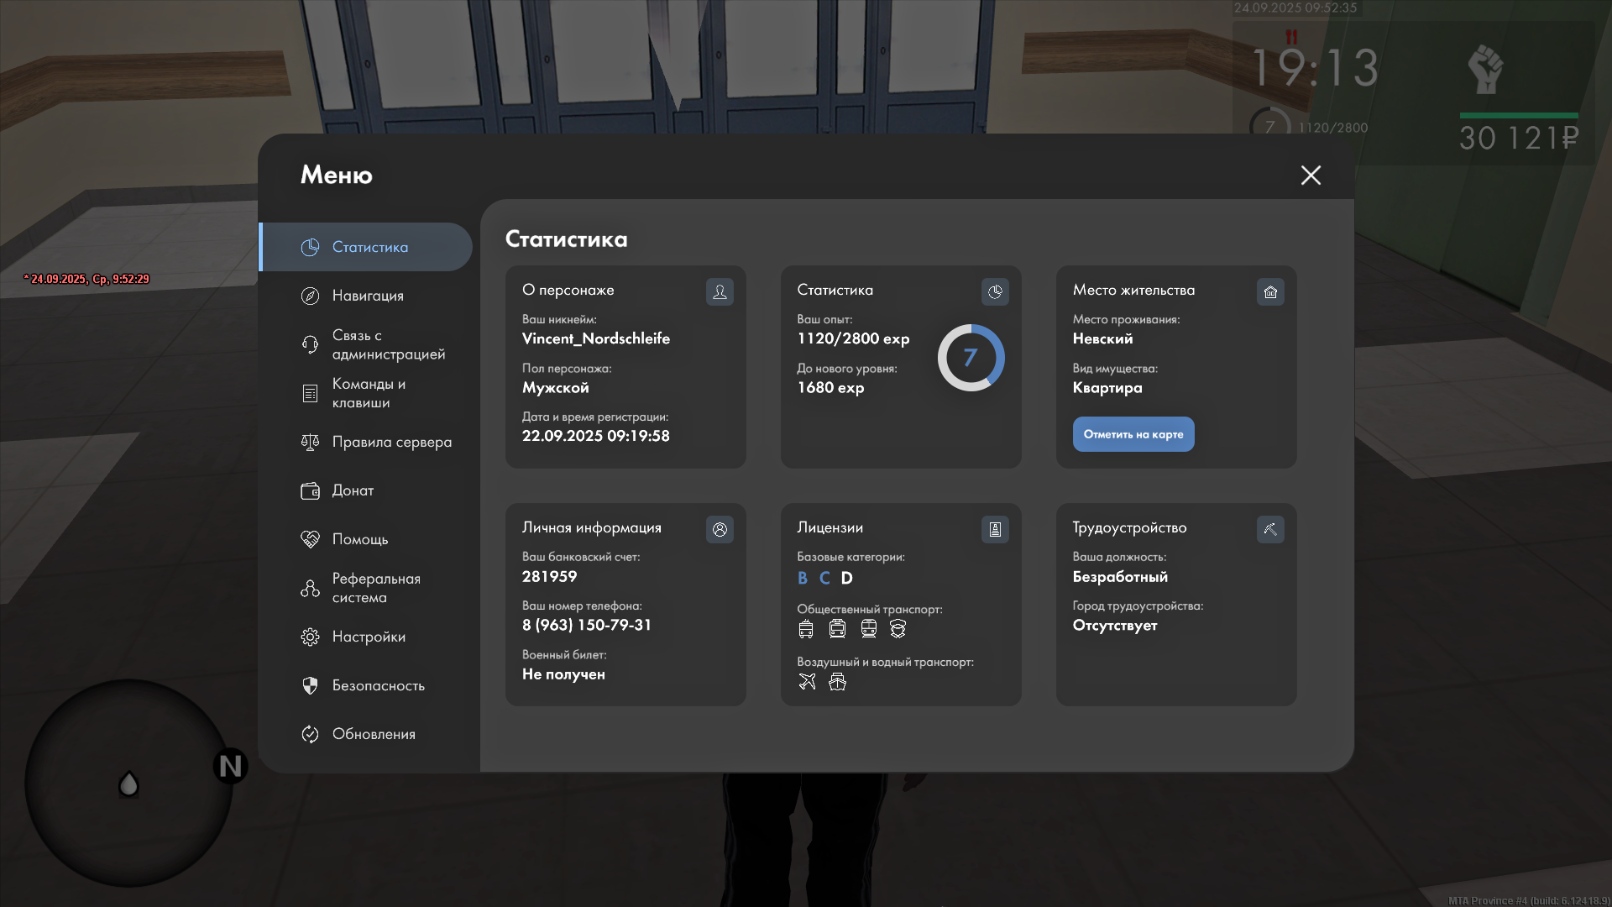The height and width of the screenshot is (907, 1612).
Task: Click the house icon in Место жительства card
Action: click(1270, 291)
